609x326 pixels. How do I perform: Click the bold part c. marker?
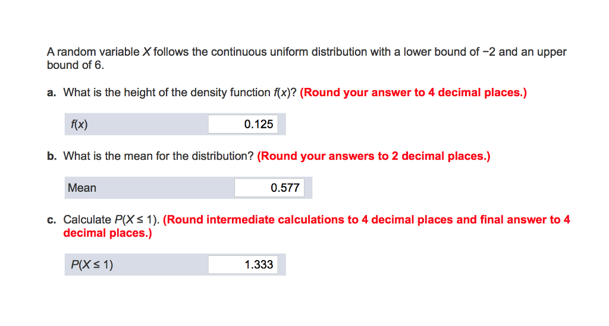click(x=51, y=220)
